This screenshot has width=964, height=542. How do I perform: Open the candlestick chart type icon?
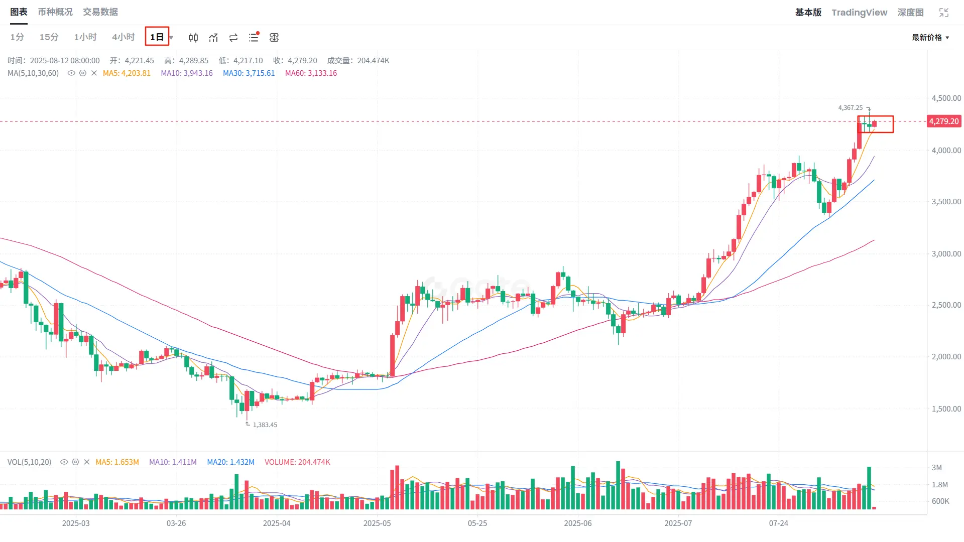click(x=193, y=38)
